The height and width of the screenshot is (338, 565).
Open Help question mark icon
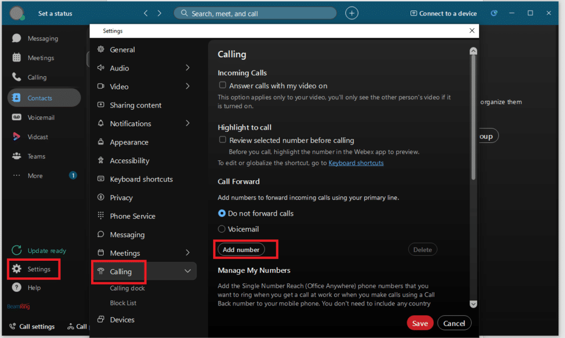click(x=17, y=287)
